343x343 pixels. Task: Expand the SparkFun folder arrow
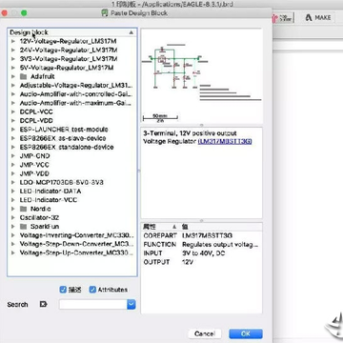(13, 227)
